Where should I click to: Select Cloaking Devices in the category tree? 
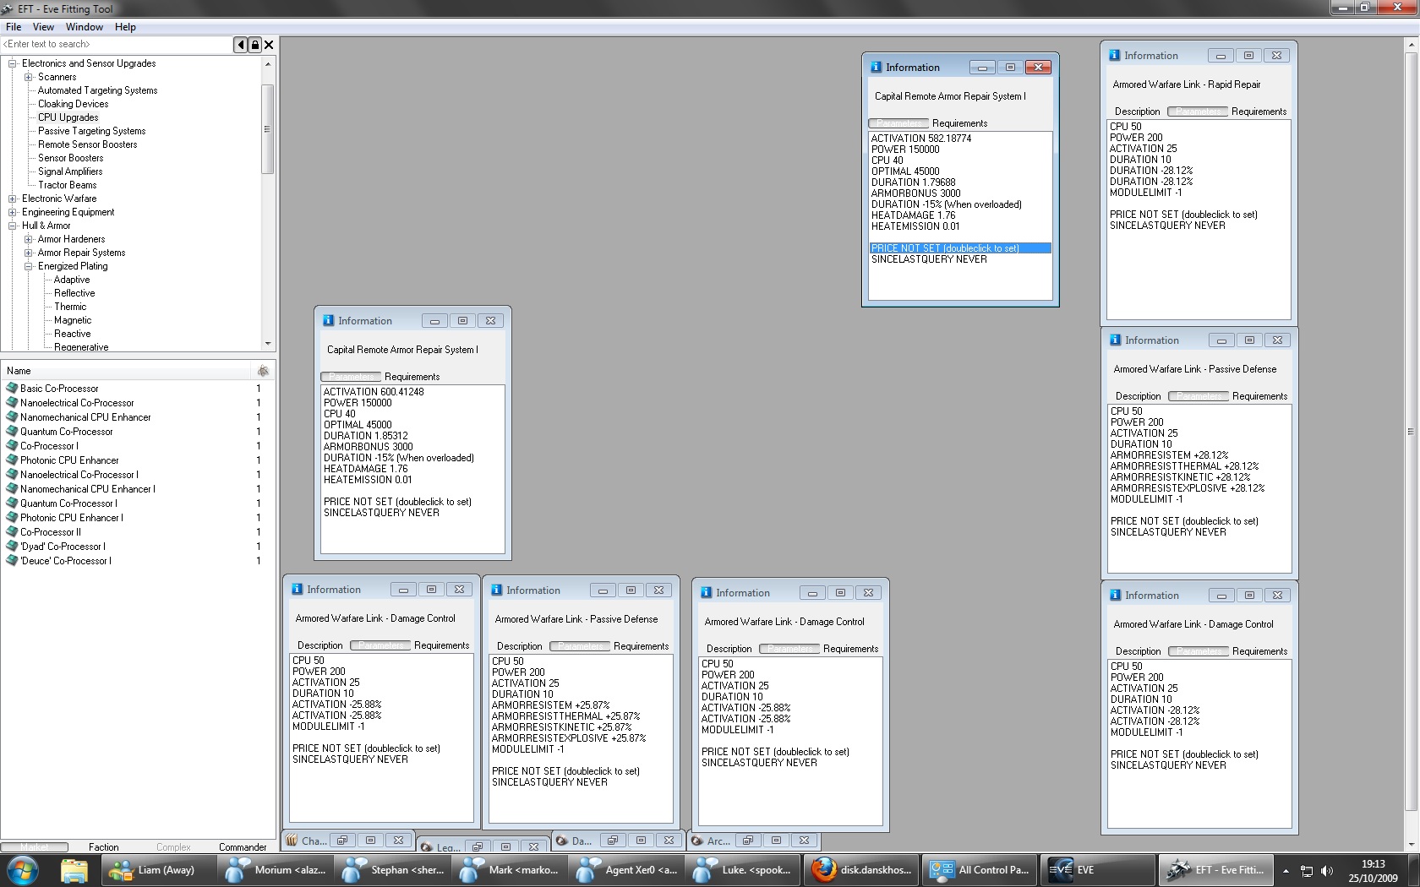click(74, 104)
